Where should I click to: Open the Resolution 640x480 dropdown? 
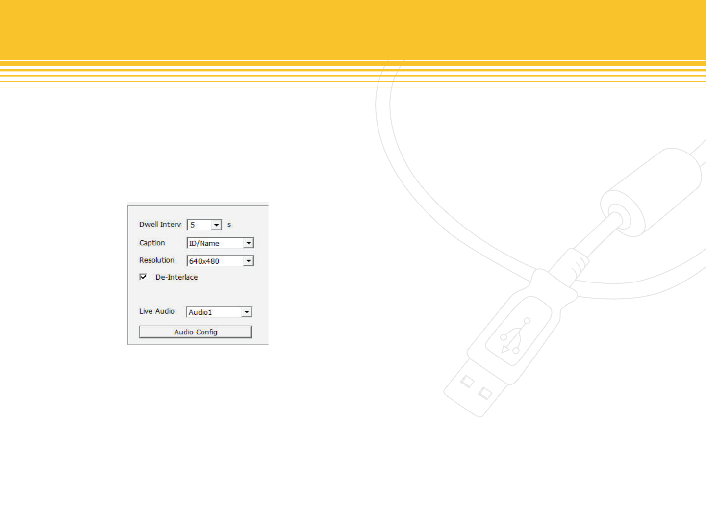249,261
